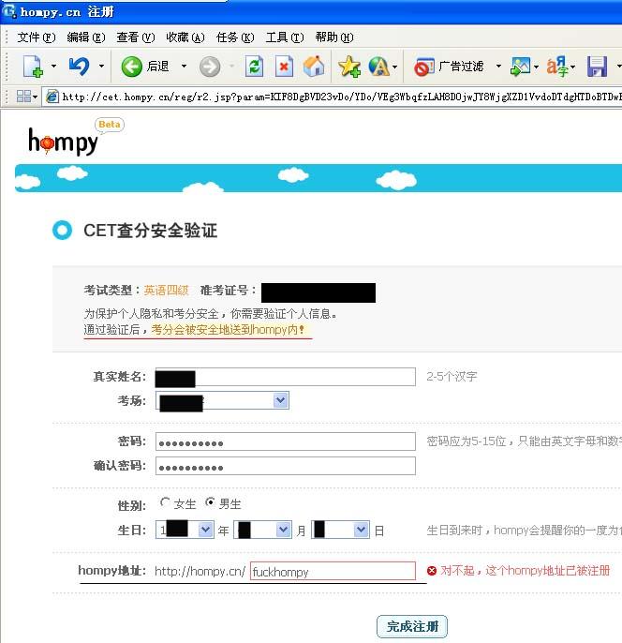This screenshot has width=622, height=643.
Task: Go to the home page icon
Action: (x=314, y=66)
